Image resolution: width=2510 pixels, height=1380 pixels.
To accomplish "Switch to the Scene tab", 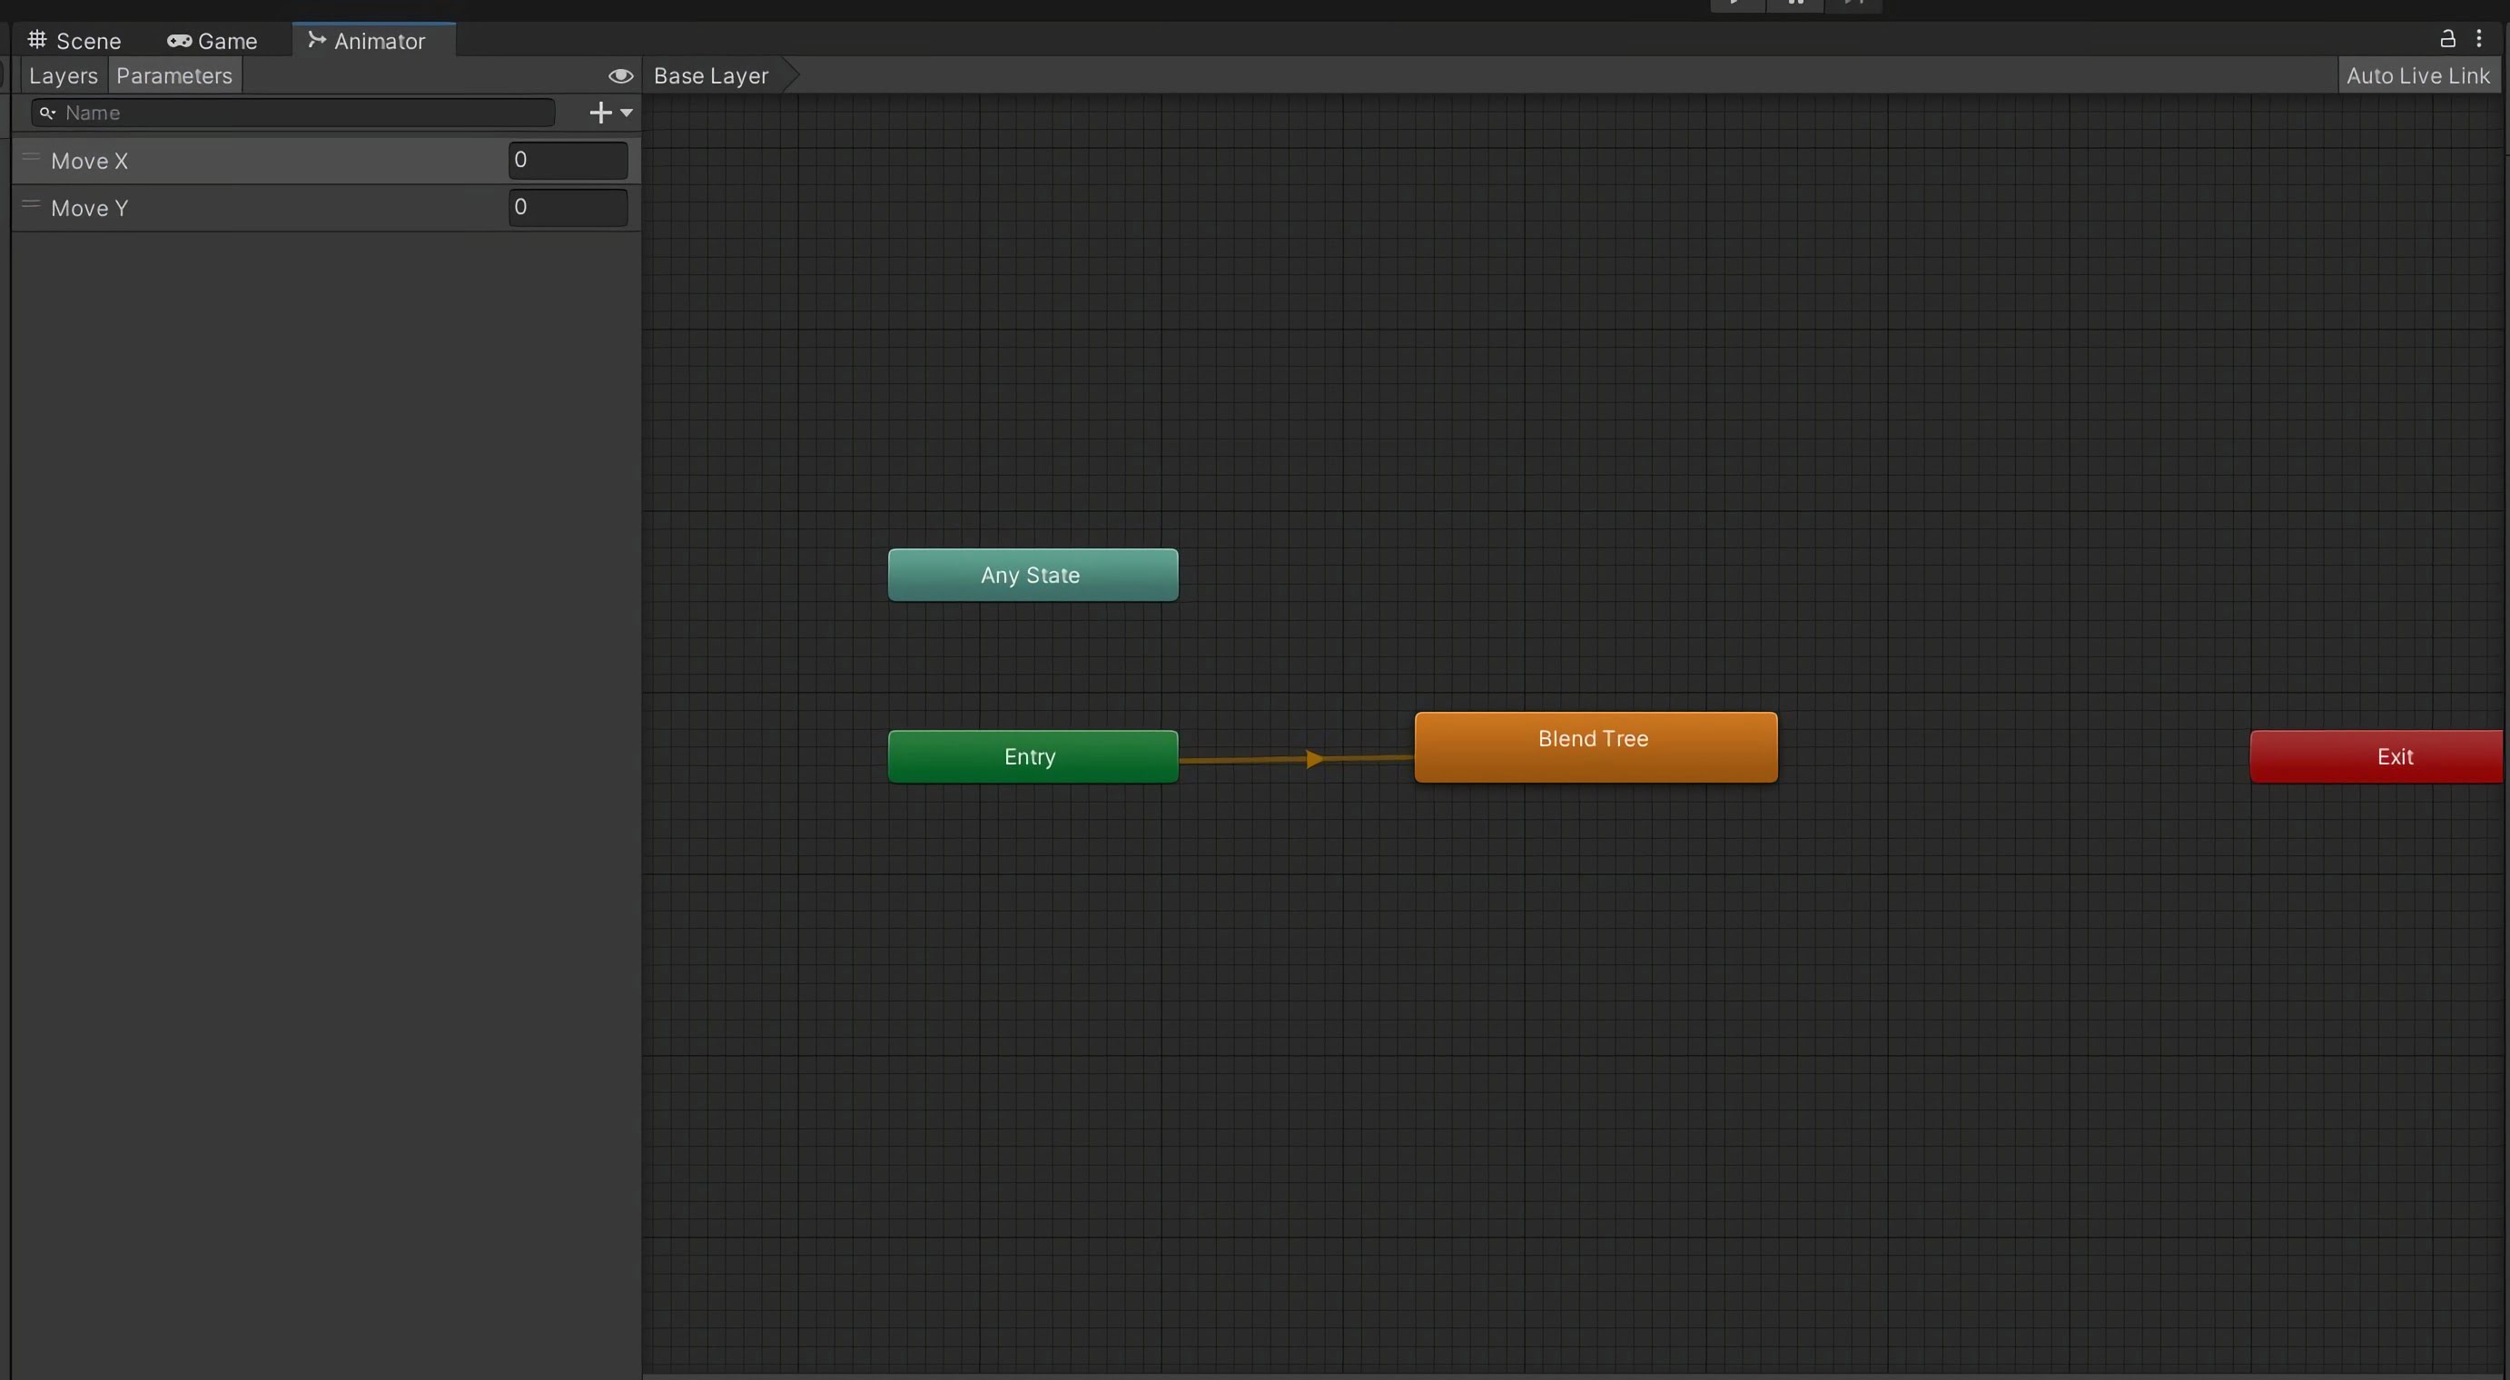I will (x=75, y=41).
